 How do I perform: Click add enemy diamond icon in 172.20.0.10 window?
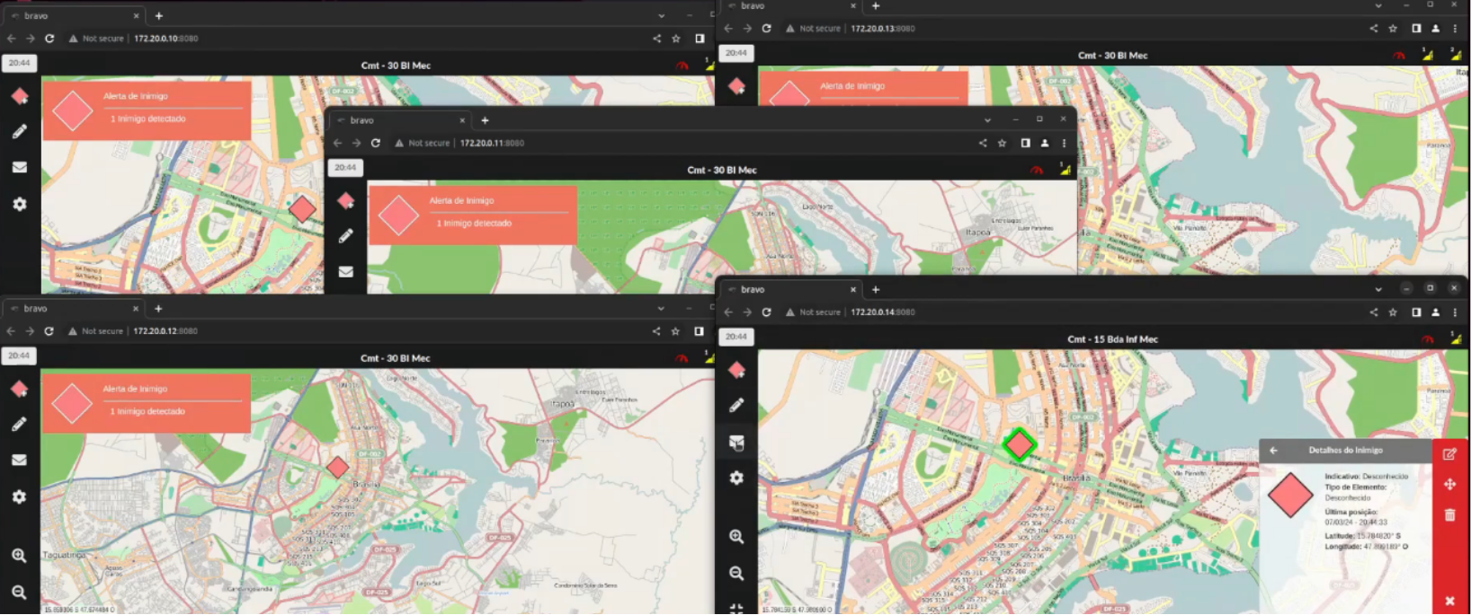20,96
